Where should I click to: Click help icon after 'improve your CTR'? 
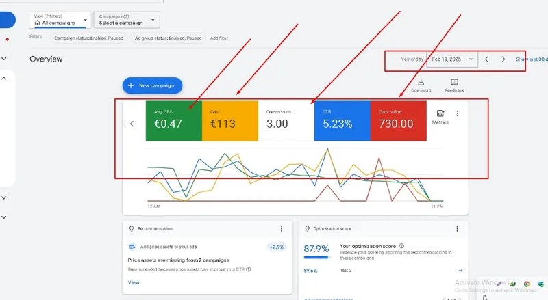249,269
